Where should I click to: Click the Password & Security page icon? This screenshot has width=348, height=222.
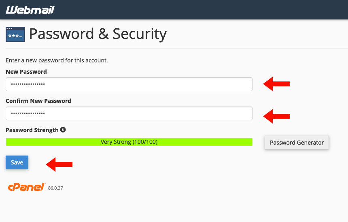15,35
